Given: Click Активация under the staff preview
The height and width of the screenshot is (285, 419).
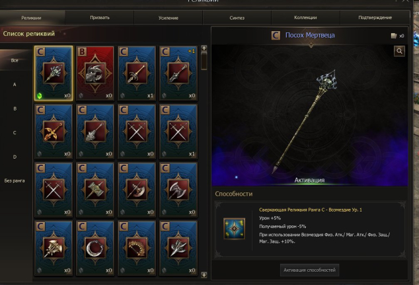Looking at the screenshot, I should pos(309,181).
